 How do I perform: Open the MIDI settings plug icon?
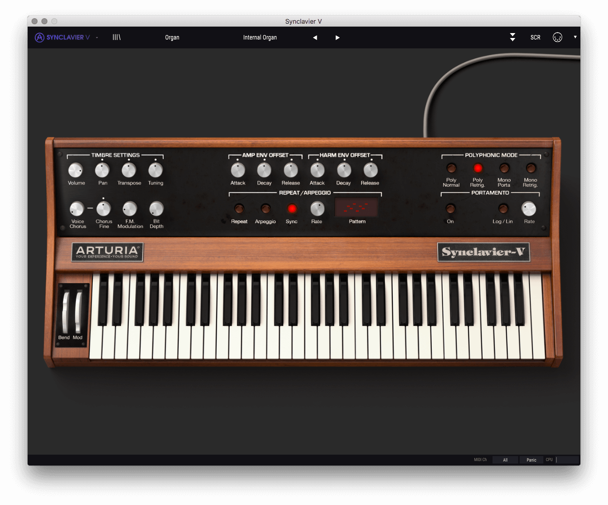(557, 38)
